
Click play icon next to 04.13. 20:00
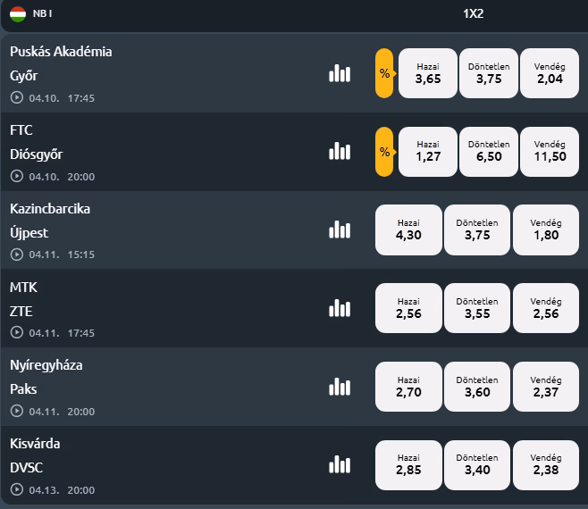[17, 490]
